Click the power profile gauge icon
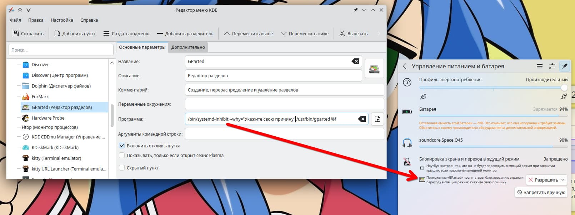This screenshot has height=215, width=575. click(x=407, y=82)
